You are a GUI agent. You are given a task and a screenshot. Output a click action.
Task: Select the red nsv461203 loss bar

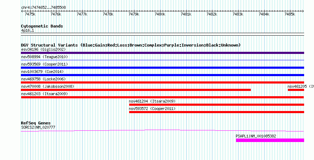coord(162,97)
